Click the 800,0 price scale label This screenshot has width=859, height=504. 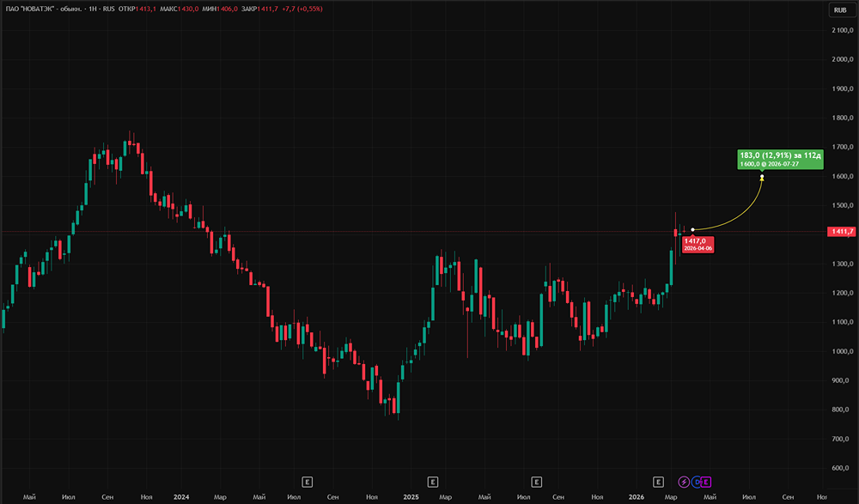840,410
